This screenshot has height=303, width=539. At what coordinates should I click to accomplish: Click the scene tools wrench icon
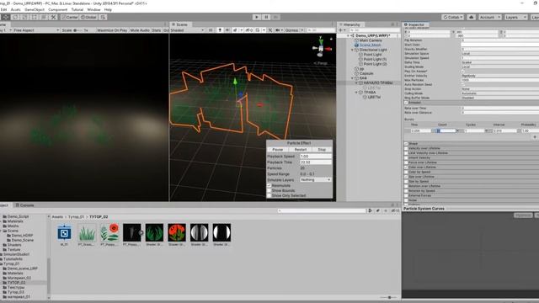[x=270, y=30]
